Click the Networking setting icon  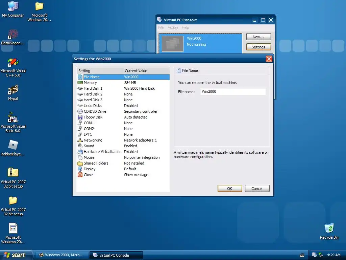click(x=80, y=140)
